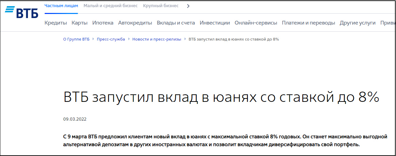Click the publication date 09.03.2022
Screen dimensions: 396x156
pos(75,119)
